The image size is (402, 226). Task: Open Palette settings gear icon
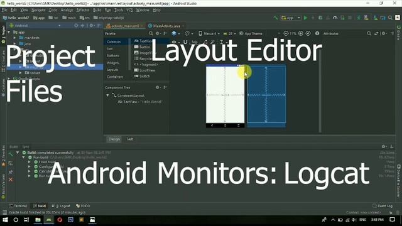coord(158,33)
